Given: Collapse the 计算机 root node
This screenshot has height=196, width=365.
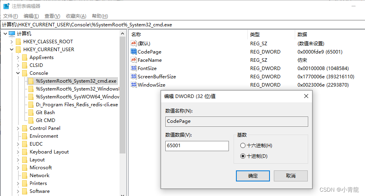Looking at the screenshot, I should click(6, 34).
